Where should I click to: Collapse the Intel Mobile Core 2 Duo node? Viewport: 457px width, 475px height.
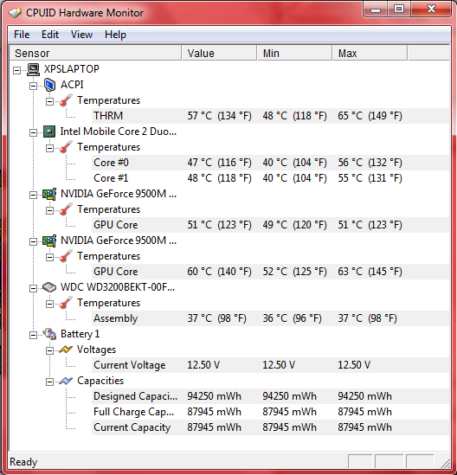[34, 132]
